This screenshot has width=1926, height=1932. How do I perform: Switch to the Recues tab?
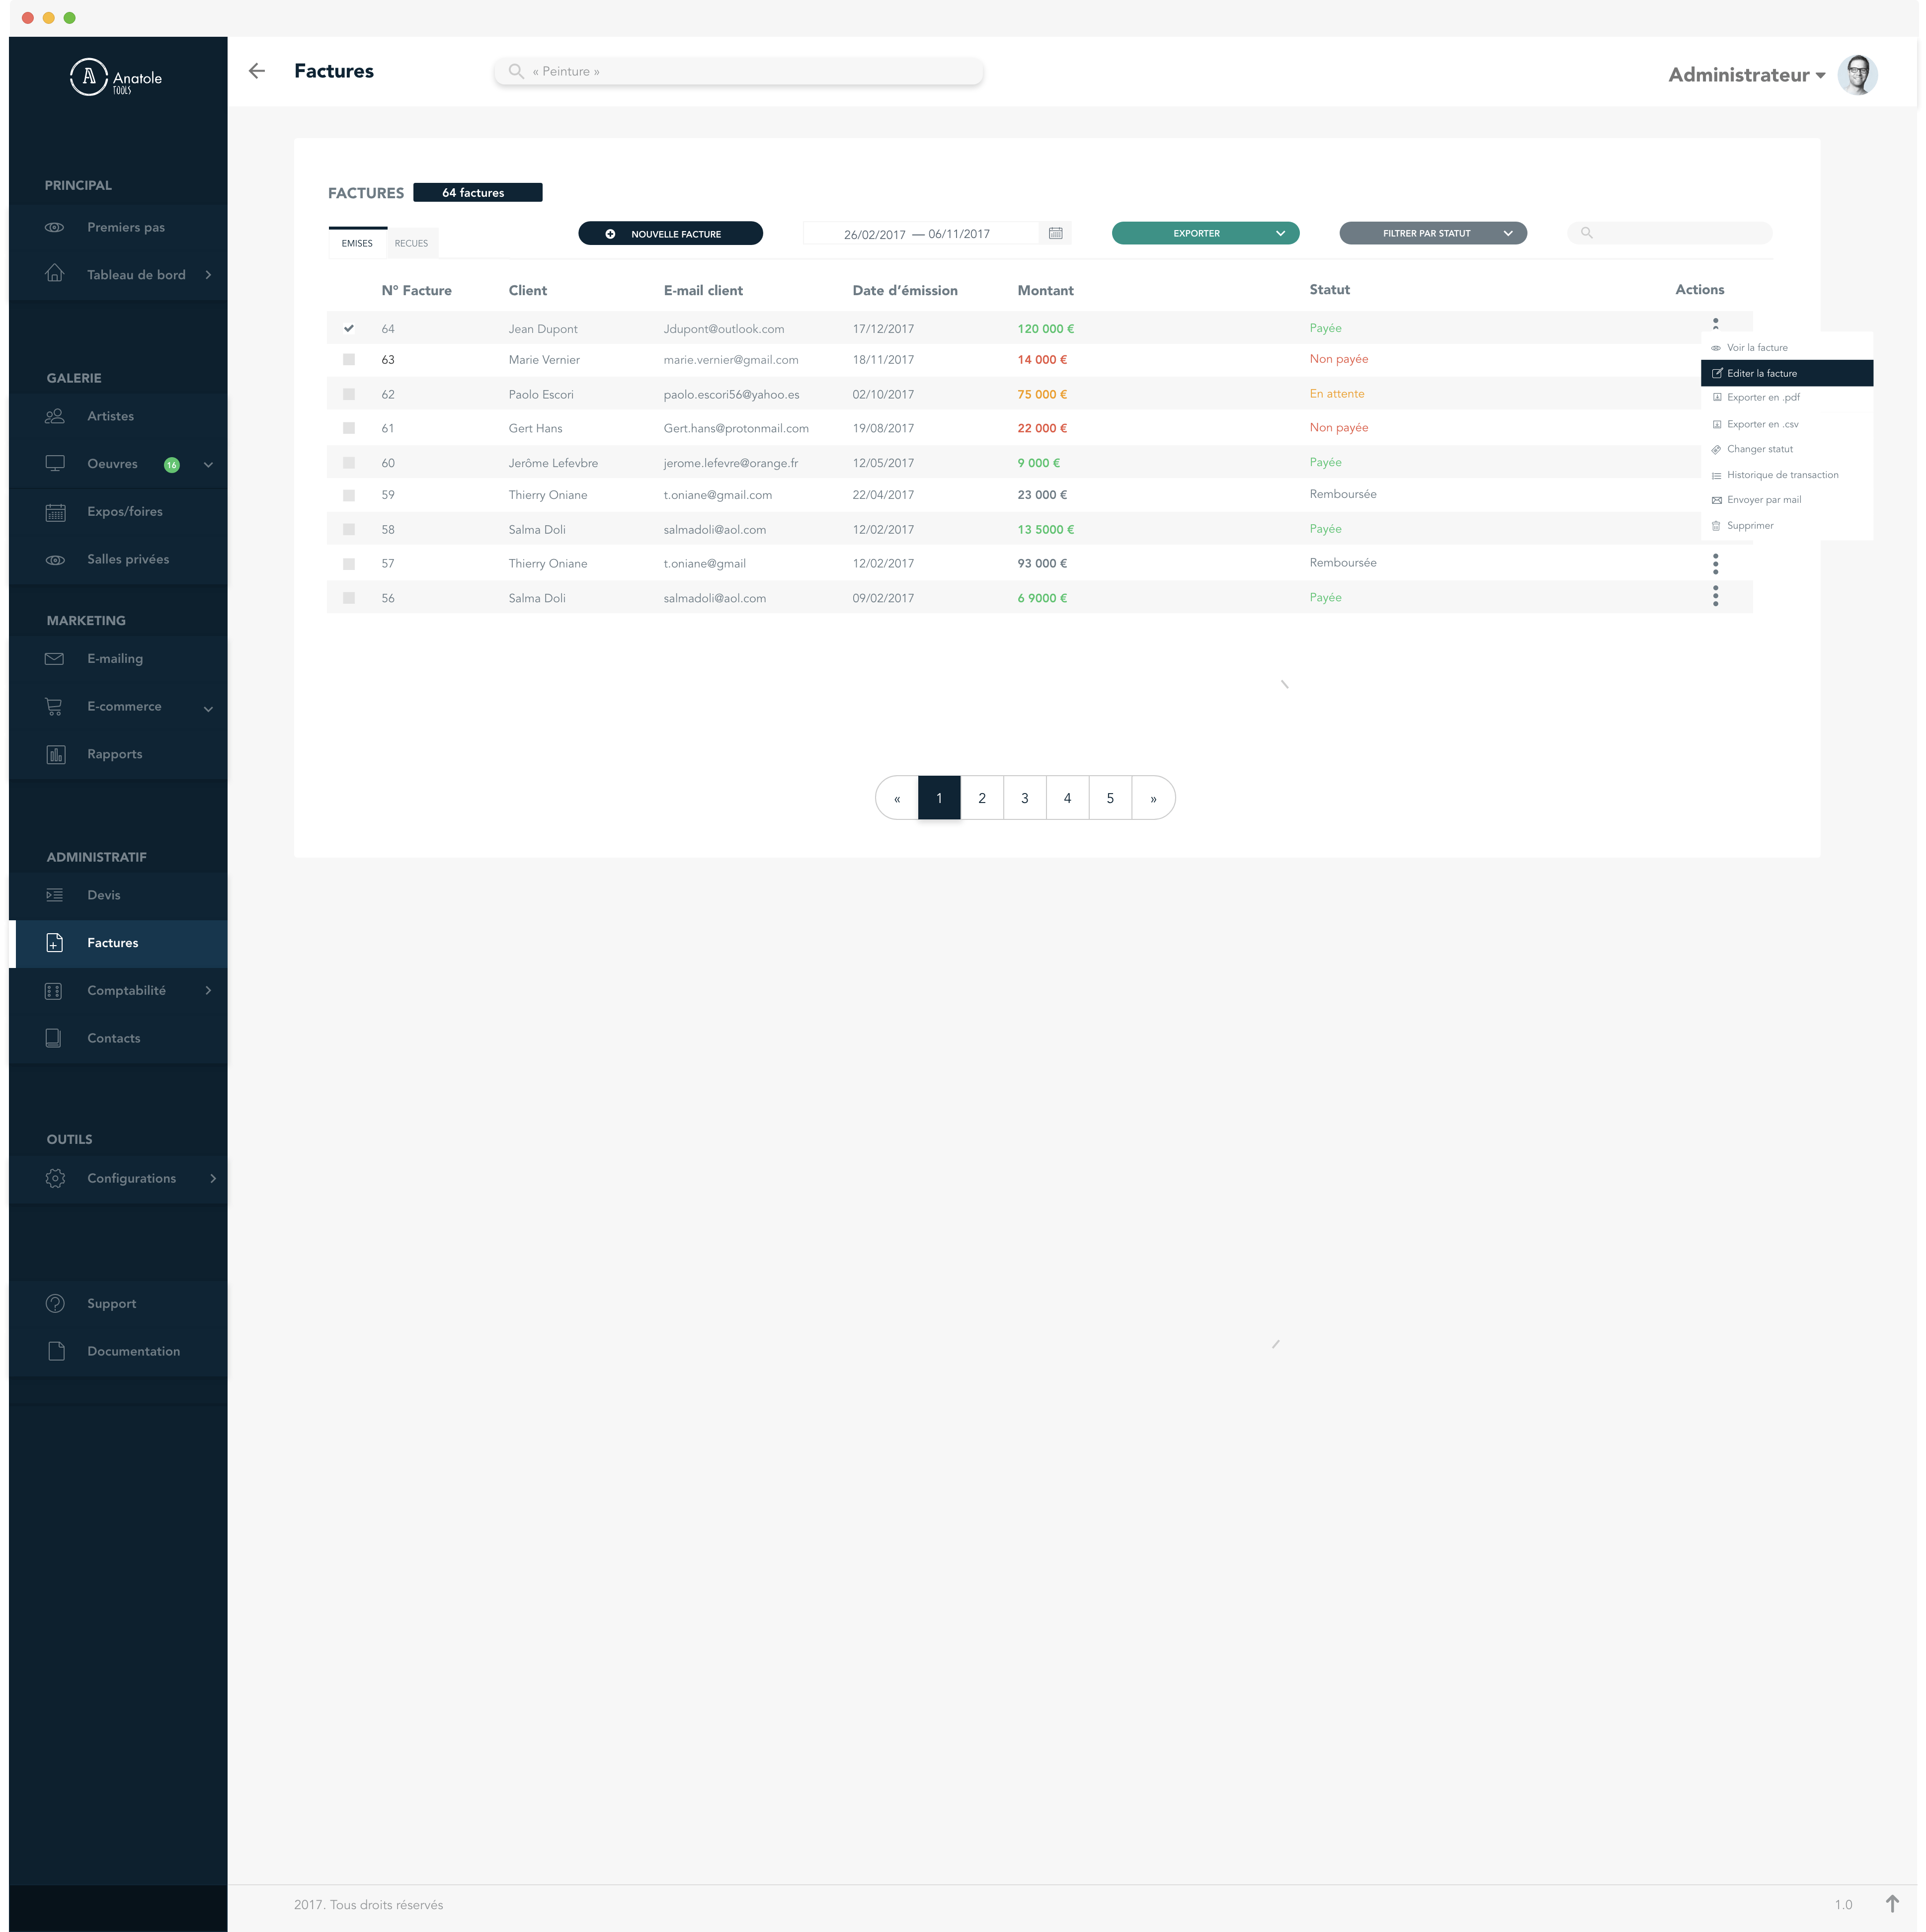pos(411,243)
